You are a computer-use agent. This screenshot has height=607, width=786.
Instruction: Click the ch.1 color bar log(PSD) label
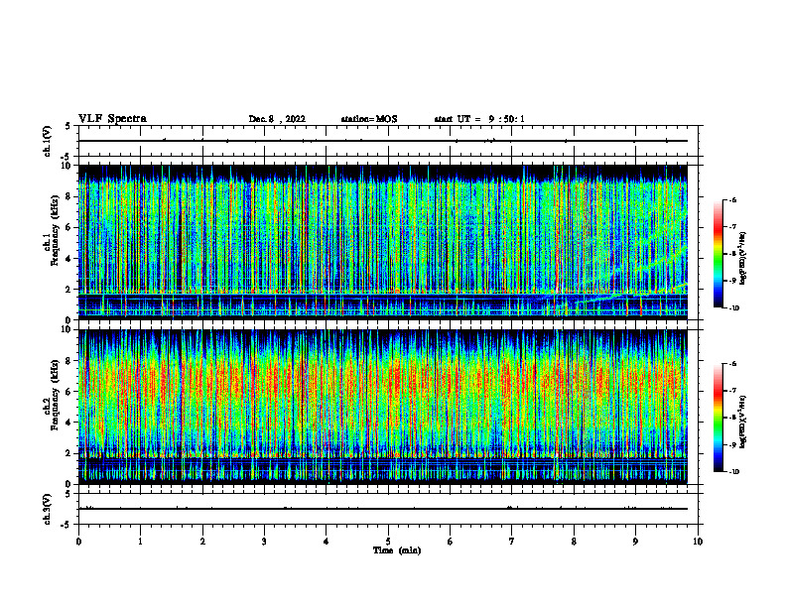pos(743,258)
